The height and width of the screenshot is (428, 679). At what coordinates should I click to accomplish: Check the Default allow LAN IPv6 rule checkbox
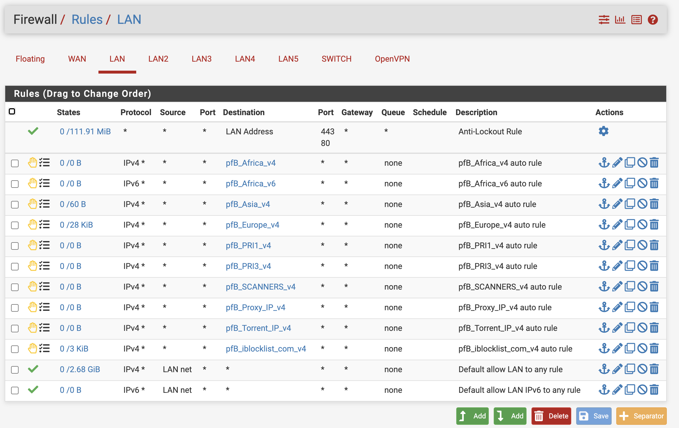[x=15, y=390]
